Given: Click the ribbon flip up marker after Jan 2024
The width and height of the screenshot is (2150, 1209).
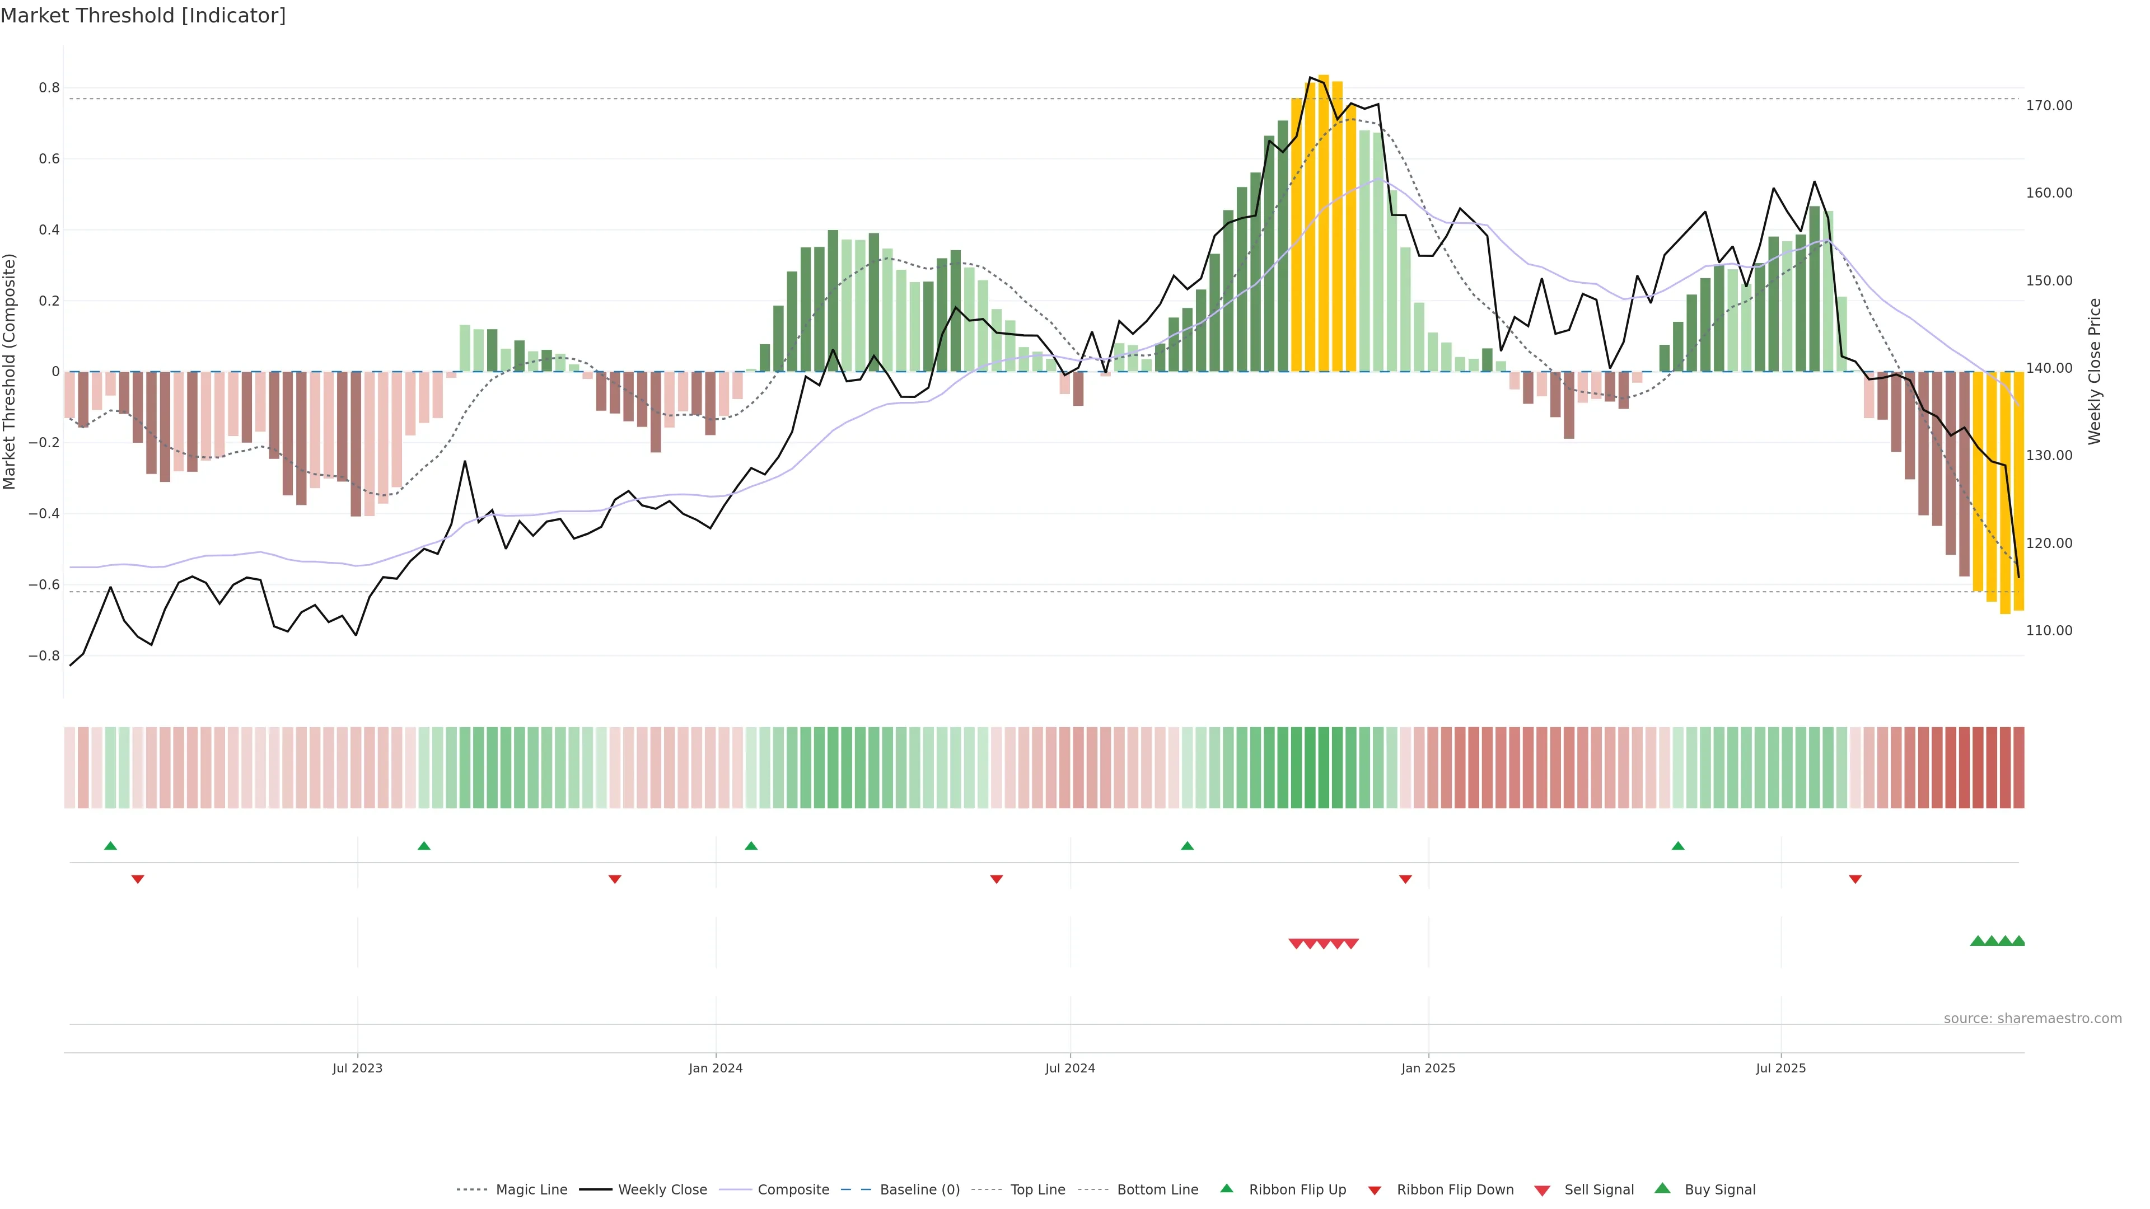Looking at the screenshot, I should [751, 846].
